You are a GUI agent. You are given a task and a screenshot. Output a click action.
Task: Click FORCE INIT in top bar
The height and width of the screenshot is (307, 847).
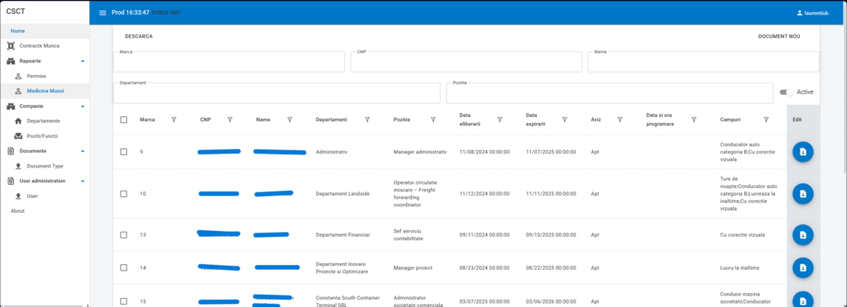click(x=166, y=13)
